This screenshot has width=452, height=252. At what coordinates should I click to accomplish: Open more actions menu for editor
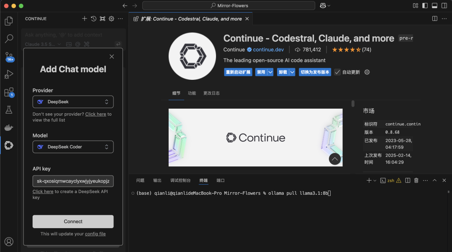(444, 19)
